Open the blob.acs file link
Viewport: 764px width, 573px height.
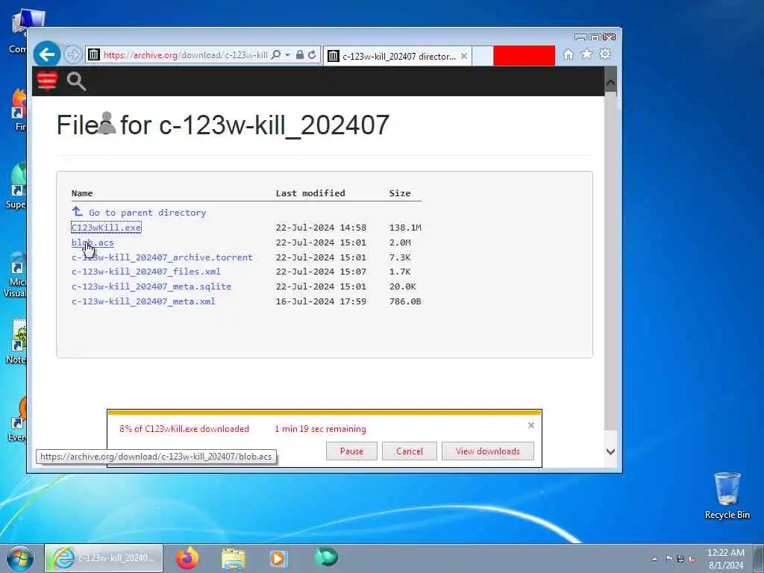pos(93,242)
